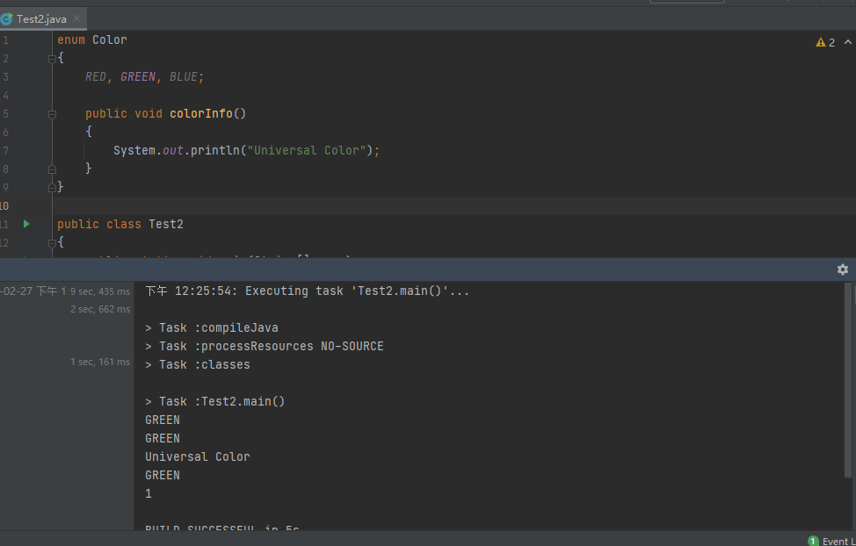Select the 2 sec, 662 ms run entry
Image resolution: width=856 pixels, height=546 pixels.
click(x=99, y=309)
